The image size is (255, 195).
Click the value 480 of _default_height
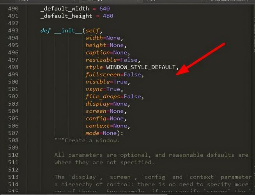(108, 16)
